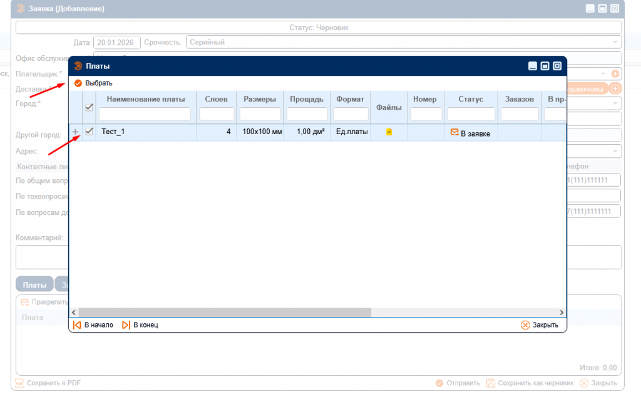Screen dimensions: 641x396
Task: Maximize the Платы dialog window
Action: tap(545, 66)
